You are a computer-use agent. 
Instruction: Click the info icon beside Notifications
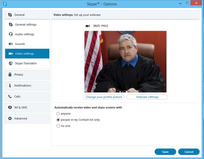pos(10,85)
